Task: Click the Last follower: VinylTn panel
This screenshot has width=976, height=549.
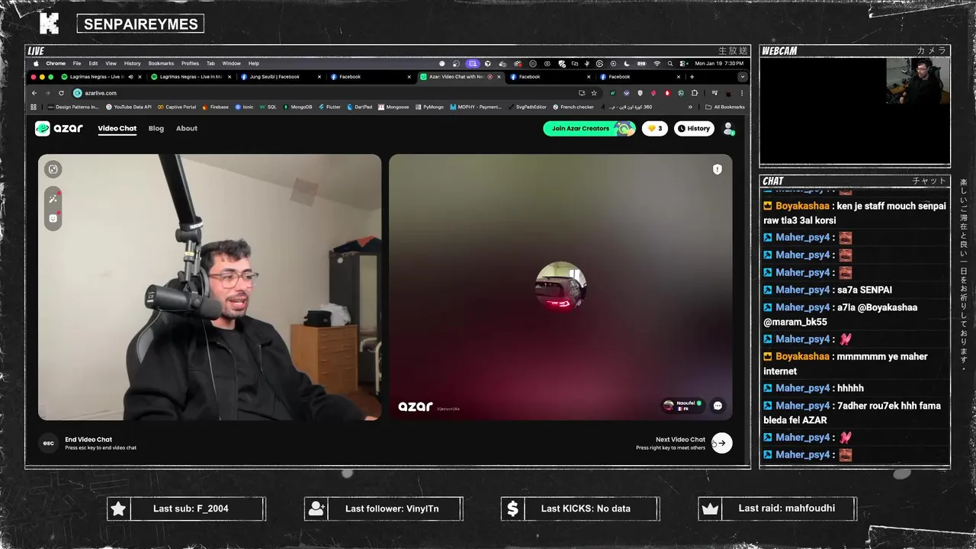Action: [x=384, y=509]
